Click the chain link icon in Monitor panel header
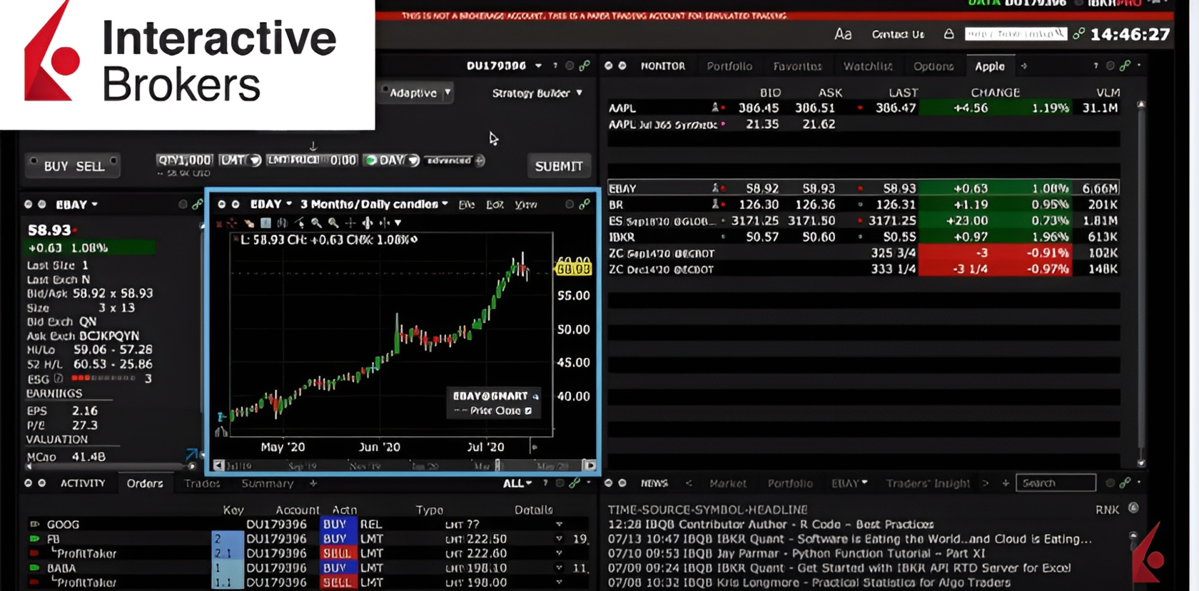The image size is (1199, 591). [1125, 66]
